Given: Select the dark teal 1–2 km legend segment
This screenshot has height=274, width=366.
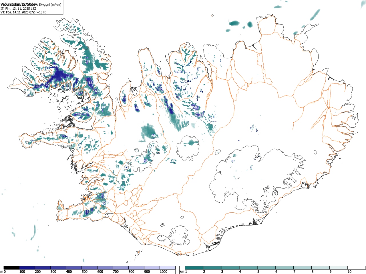Looking at the screenshot, I should coord(194,268).
